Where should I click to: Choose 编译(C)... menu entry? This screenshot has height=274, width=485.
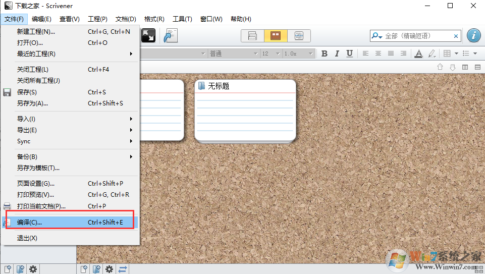click(70, 223)
